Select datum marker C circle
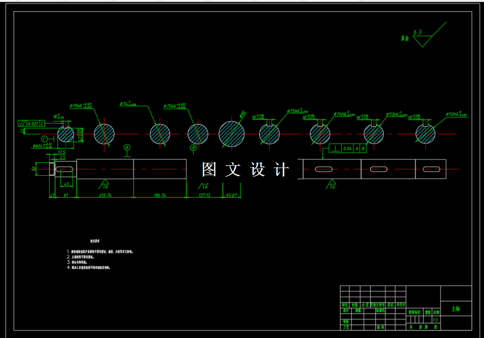Image resolution: width=484 pixels, height=338 pixels. 44,139
